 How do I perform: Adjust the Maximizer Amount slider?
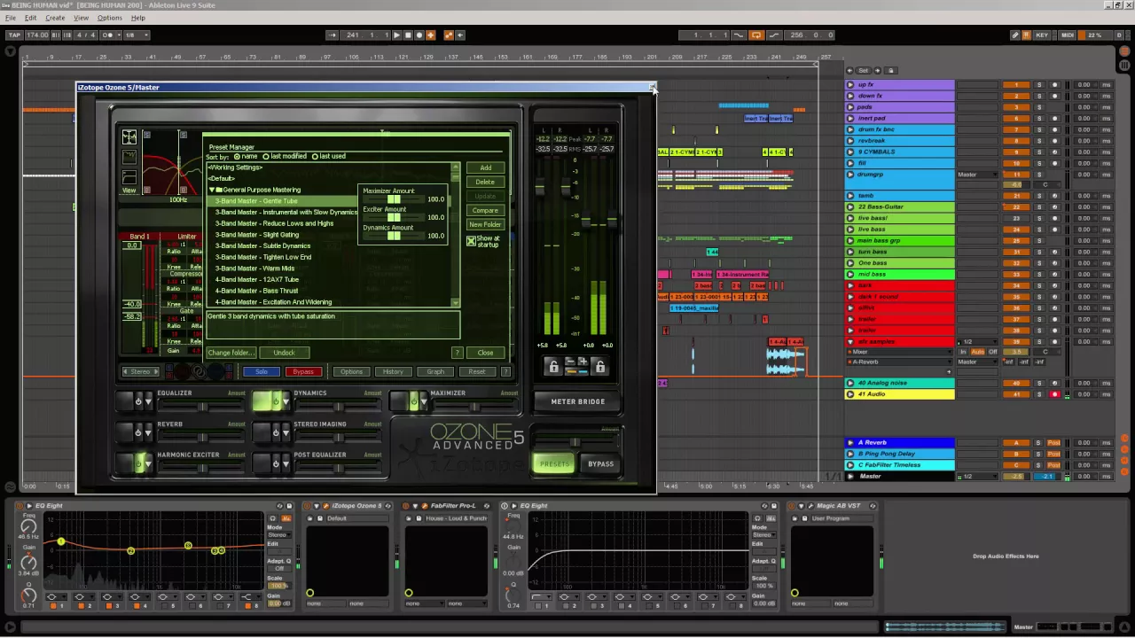(x=394, y=199)
